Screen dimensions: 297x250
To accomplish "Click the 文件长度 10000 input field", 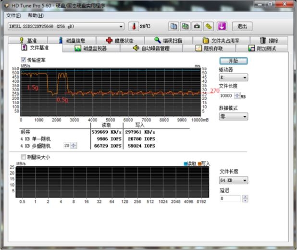I will pyautogui.click(x=226, y=96).
